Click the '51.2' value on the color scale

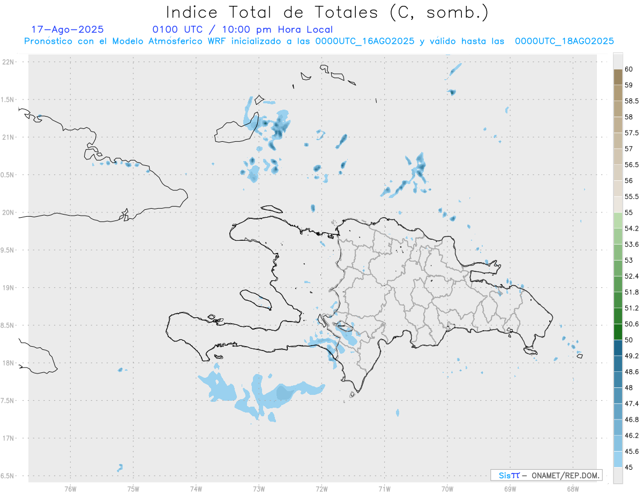[x=632, y=308]
